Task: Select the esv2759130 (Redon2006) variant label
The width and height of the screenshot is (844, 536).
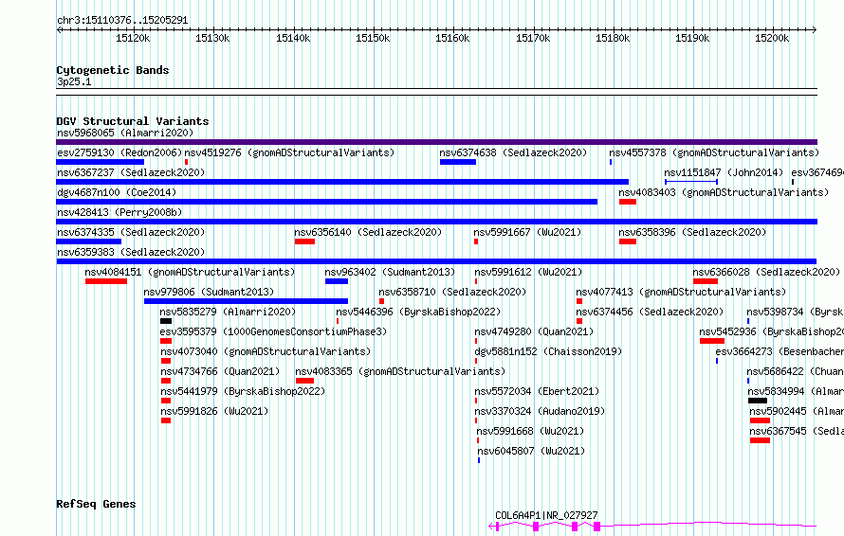Action: [x=119, y=152]
